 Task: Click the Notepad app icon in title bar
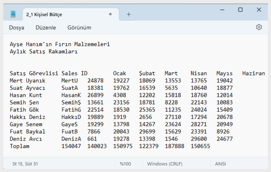[13, 14]
